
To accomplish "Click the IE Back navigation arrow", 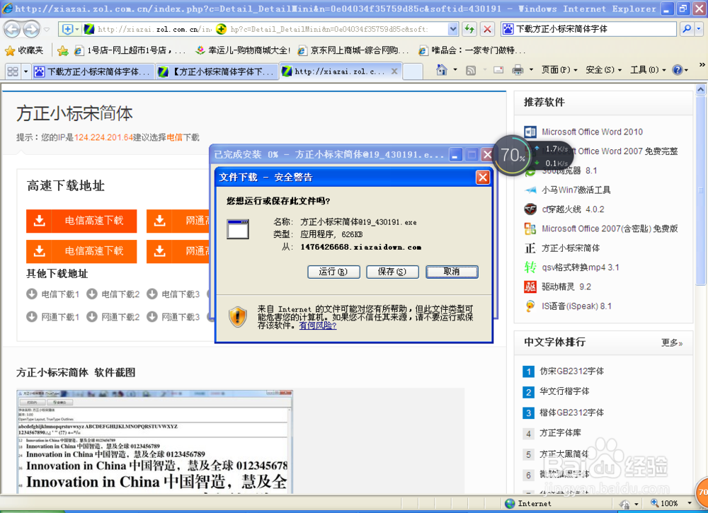I will point(12,30).
